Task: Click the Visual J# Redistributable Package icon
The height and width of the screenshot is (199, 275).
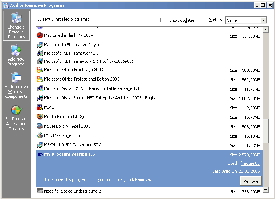Action: tap(40, 88)
